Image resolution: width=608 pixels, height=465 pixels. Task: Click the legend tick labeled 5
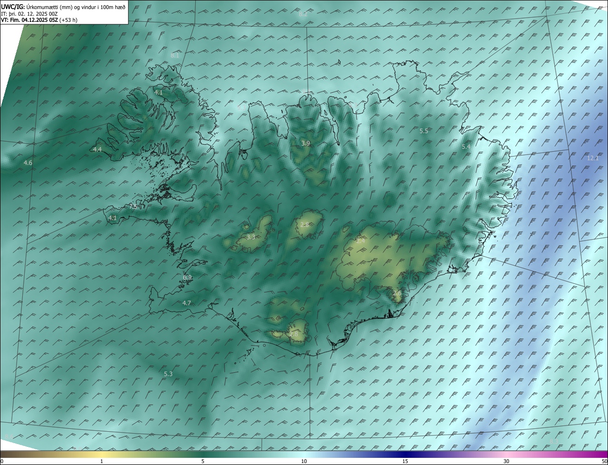[x=203, y=462]
